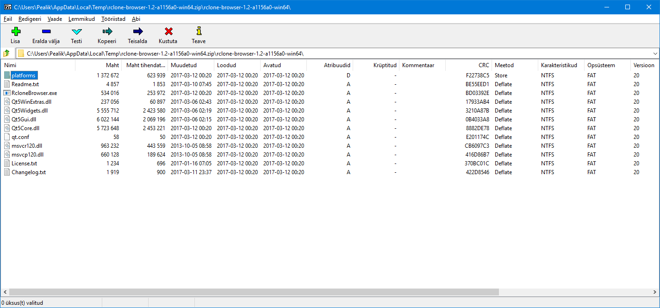Click the Qt5Gui.dll file icon
Viewport: 660px width, 308px height.
tap(7, 119)
